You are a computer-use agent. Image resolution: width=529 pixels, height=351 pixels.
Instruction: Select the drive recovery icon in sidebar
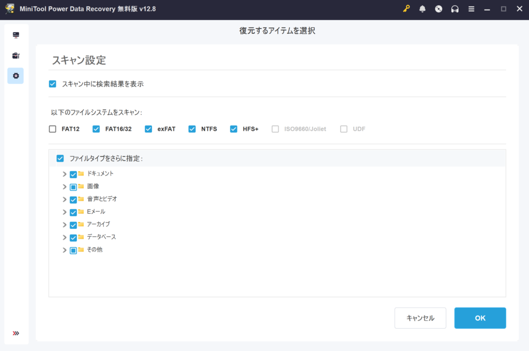pos(16,35)
